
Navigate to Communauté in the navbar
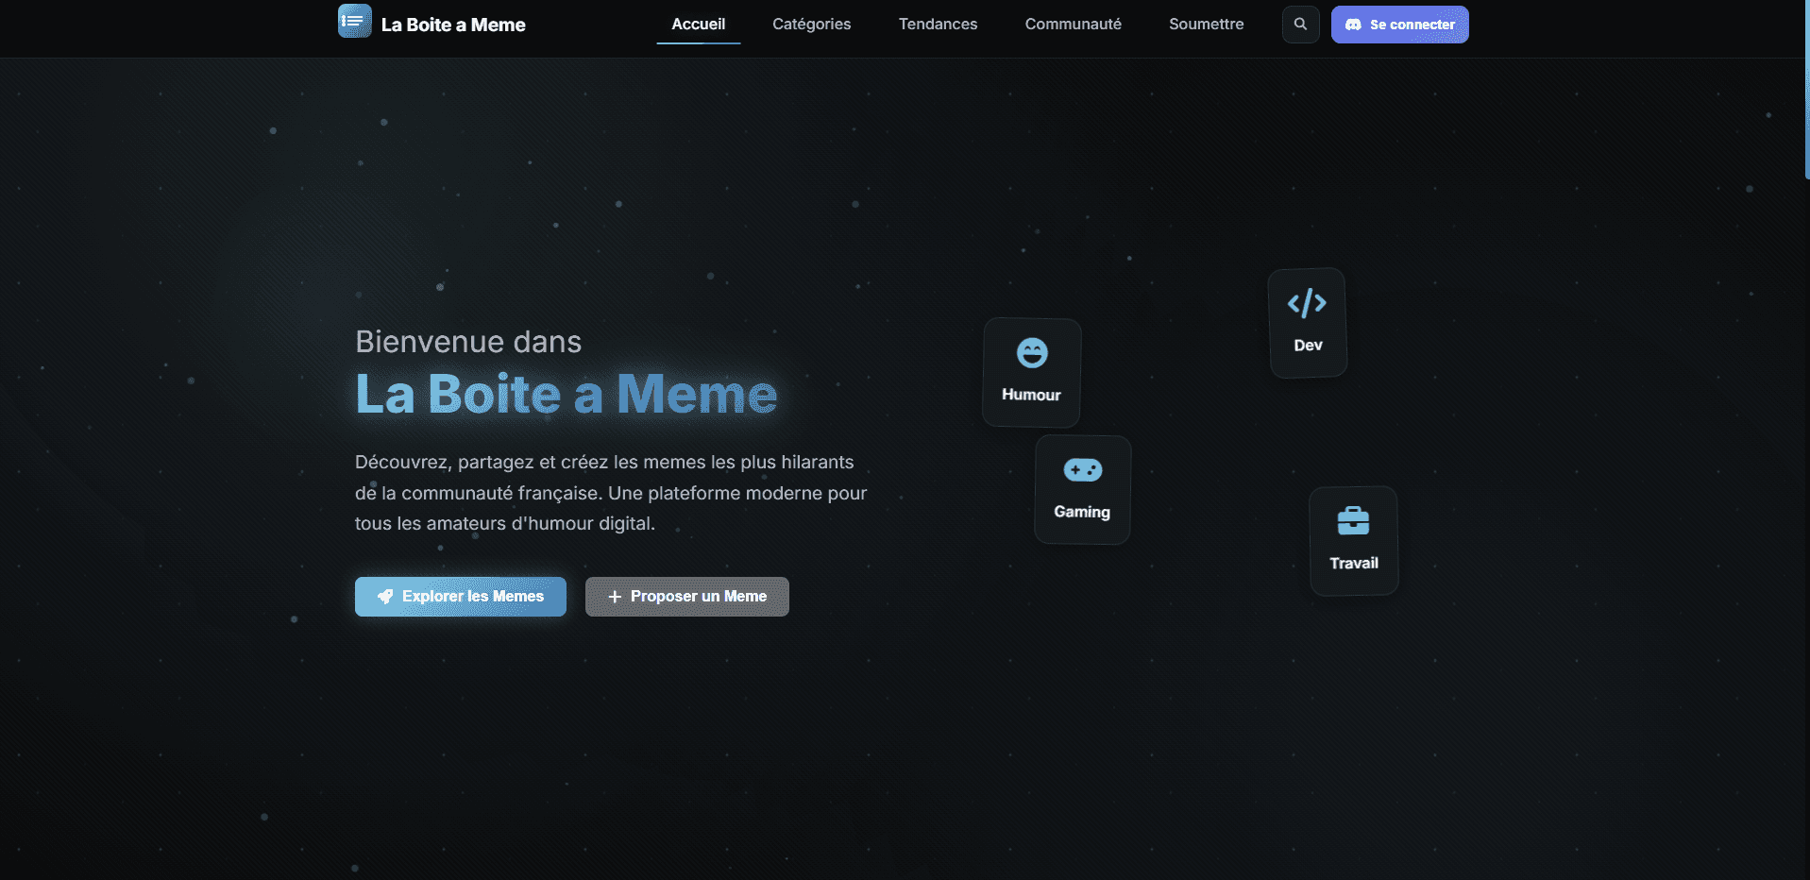1073,25
